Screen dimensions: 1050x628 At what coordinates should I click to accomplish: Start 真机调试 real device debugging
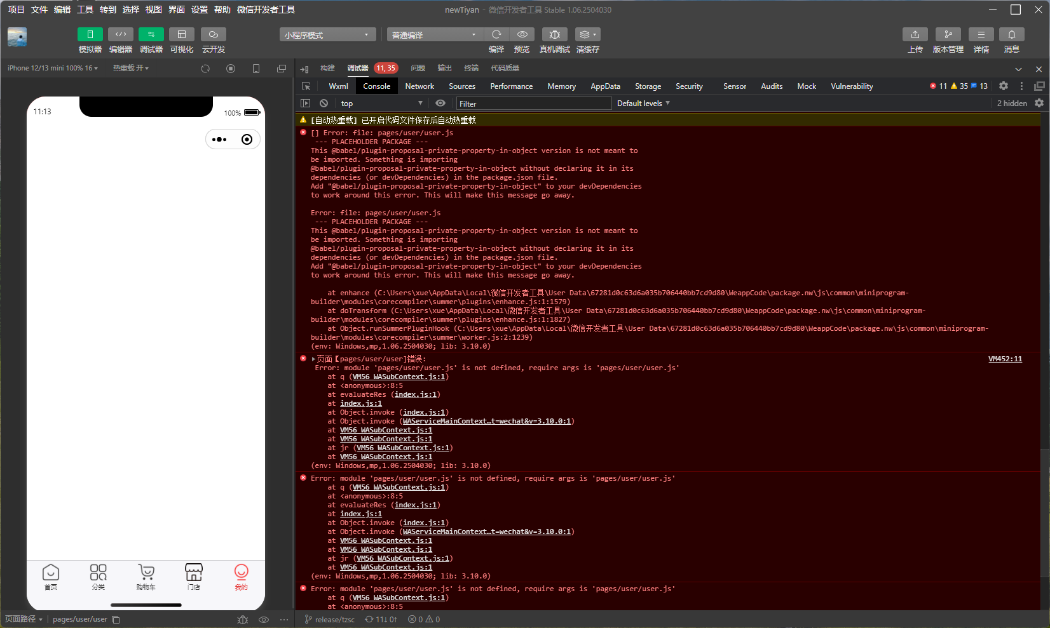pos(555,34)
